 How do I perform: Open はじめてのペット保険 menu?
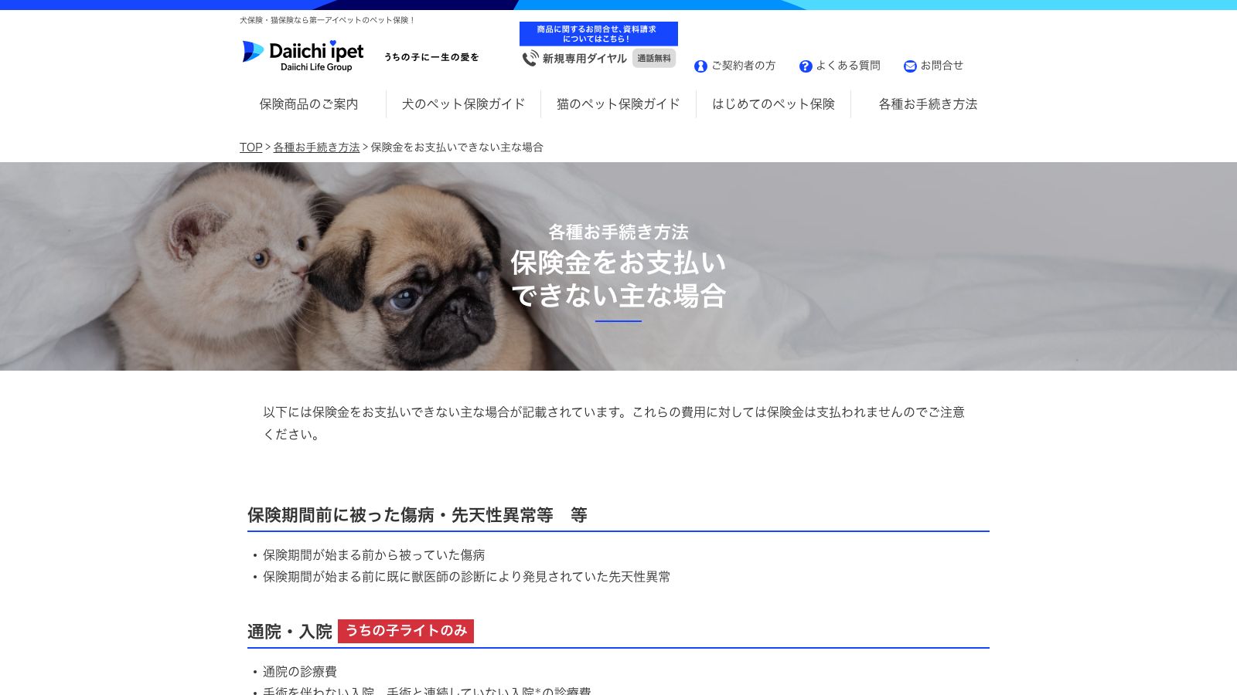coord(773,104)
